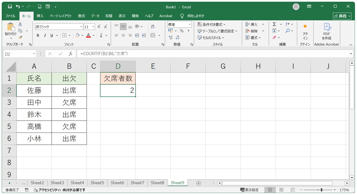The image size is (357, 195).
Task: Apply Comma Style number format
Action: pyautogui.click(x=188, y=31)
